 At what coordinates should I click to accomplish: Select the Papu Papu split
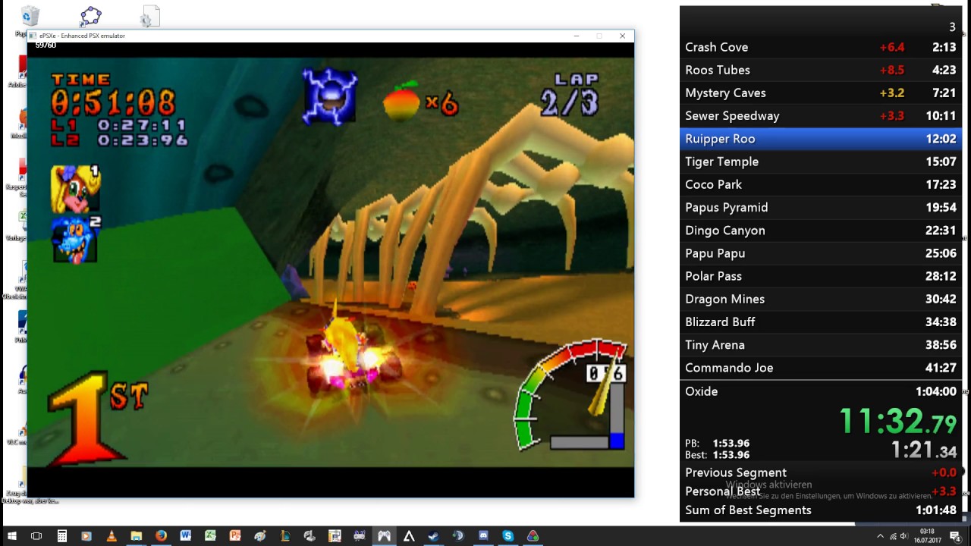coord(820,253)
